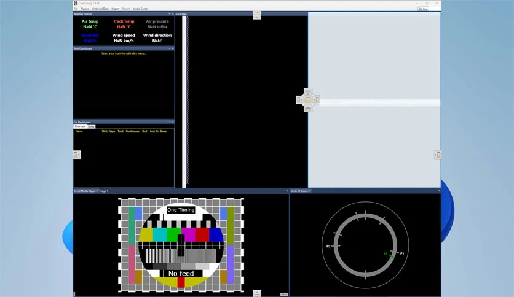This screenshot has height=297, width=514.
Task: Close the Car Dashboard panel
Action: point(173,121)
